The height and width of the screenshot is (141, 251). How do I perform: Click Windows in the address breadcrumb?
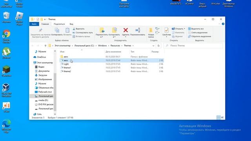(x=102, y=46)
